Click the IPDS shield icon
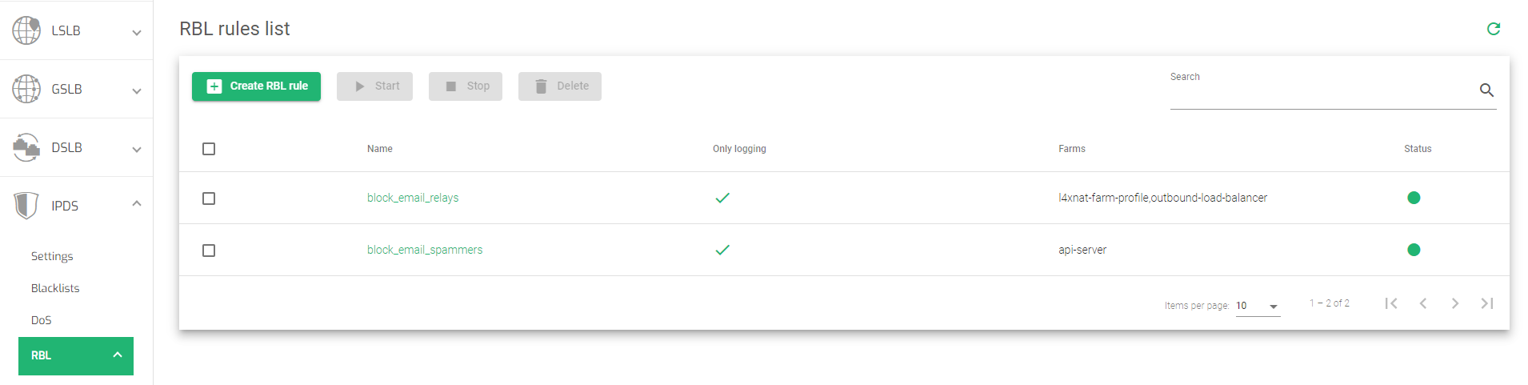Viewport: 1528px width, 385px height. tap(26, 206)
